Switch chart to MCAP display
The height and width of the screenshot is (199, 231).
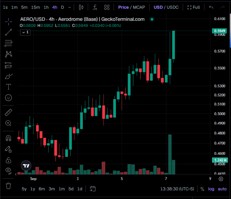(x=139, y=7)
